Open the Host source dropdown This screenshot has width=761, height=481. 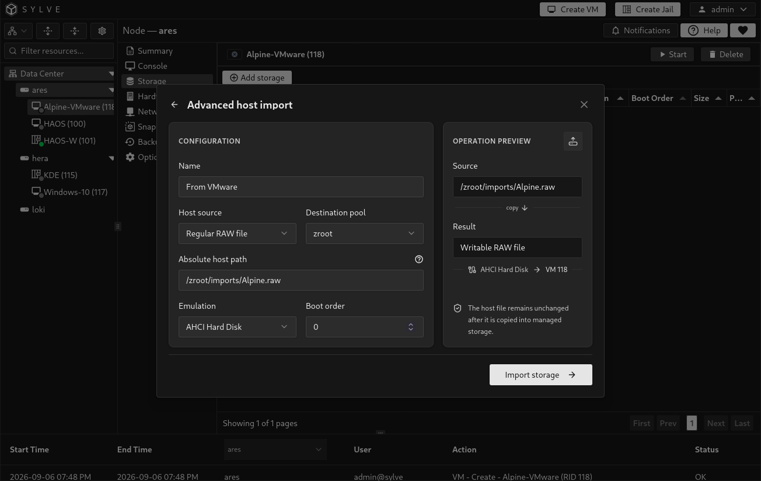coord(237,233)
